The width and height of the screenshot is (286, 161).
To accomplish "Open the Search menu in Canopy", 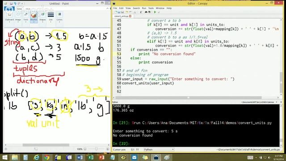I will [136, 8].
